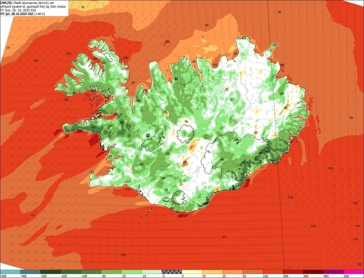Image resolution: width=364 pixels, height=278 pixels.
Task: Click the flux value -99 in the west
Action: tap(121, 123)
